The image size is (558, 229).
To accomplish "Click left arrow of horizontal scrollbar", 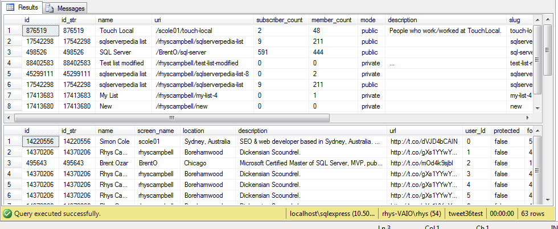I will pyautogui.click(x=9, y=118).
